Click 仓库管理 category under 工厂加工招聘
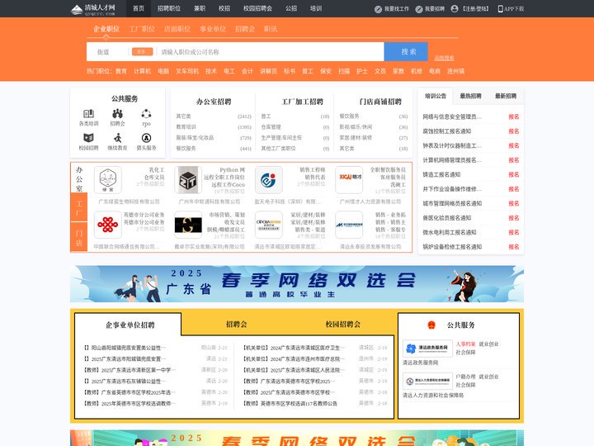 click(x=271, y=126)
